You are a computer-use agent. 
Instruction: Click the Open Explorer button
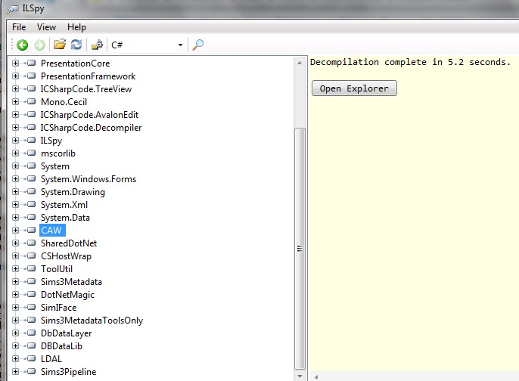point(354,88)
